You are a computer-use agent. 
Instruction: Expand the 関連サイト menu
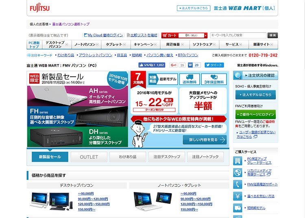point(263,45)
